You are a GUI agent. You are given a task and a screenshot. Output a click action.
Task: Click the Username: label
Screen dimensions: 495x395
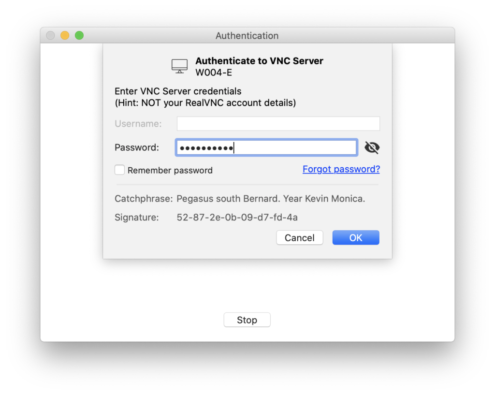coord(138,124)
